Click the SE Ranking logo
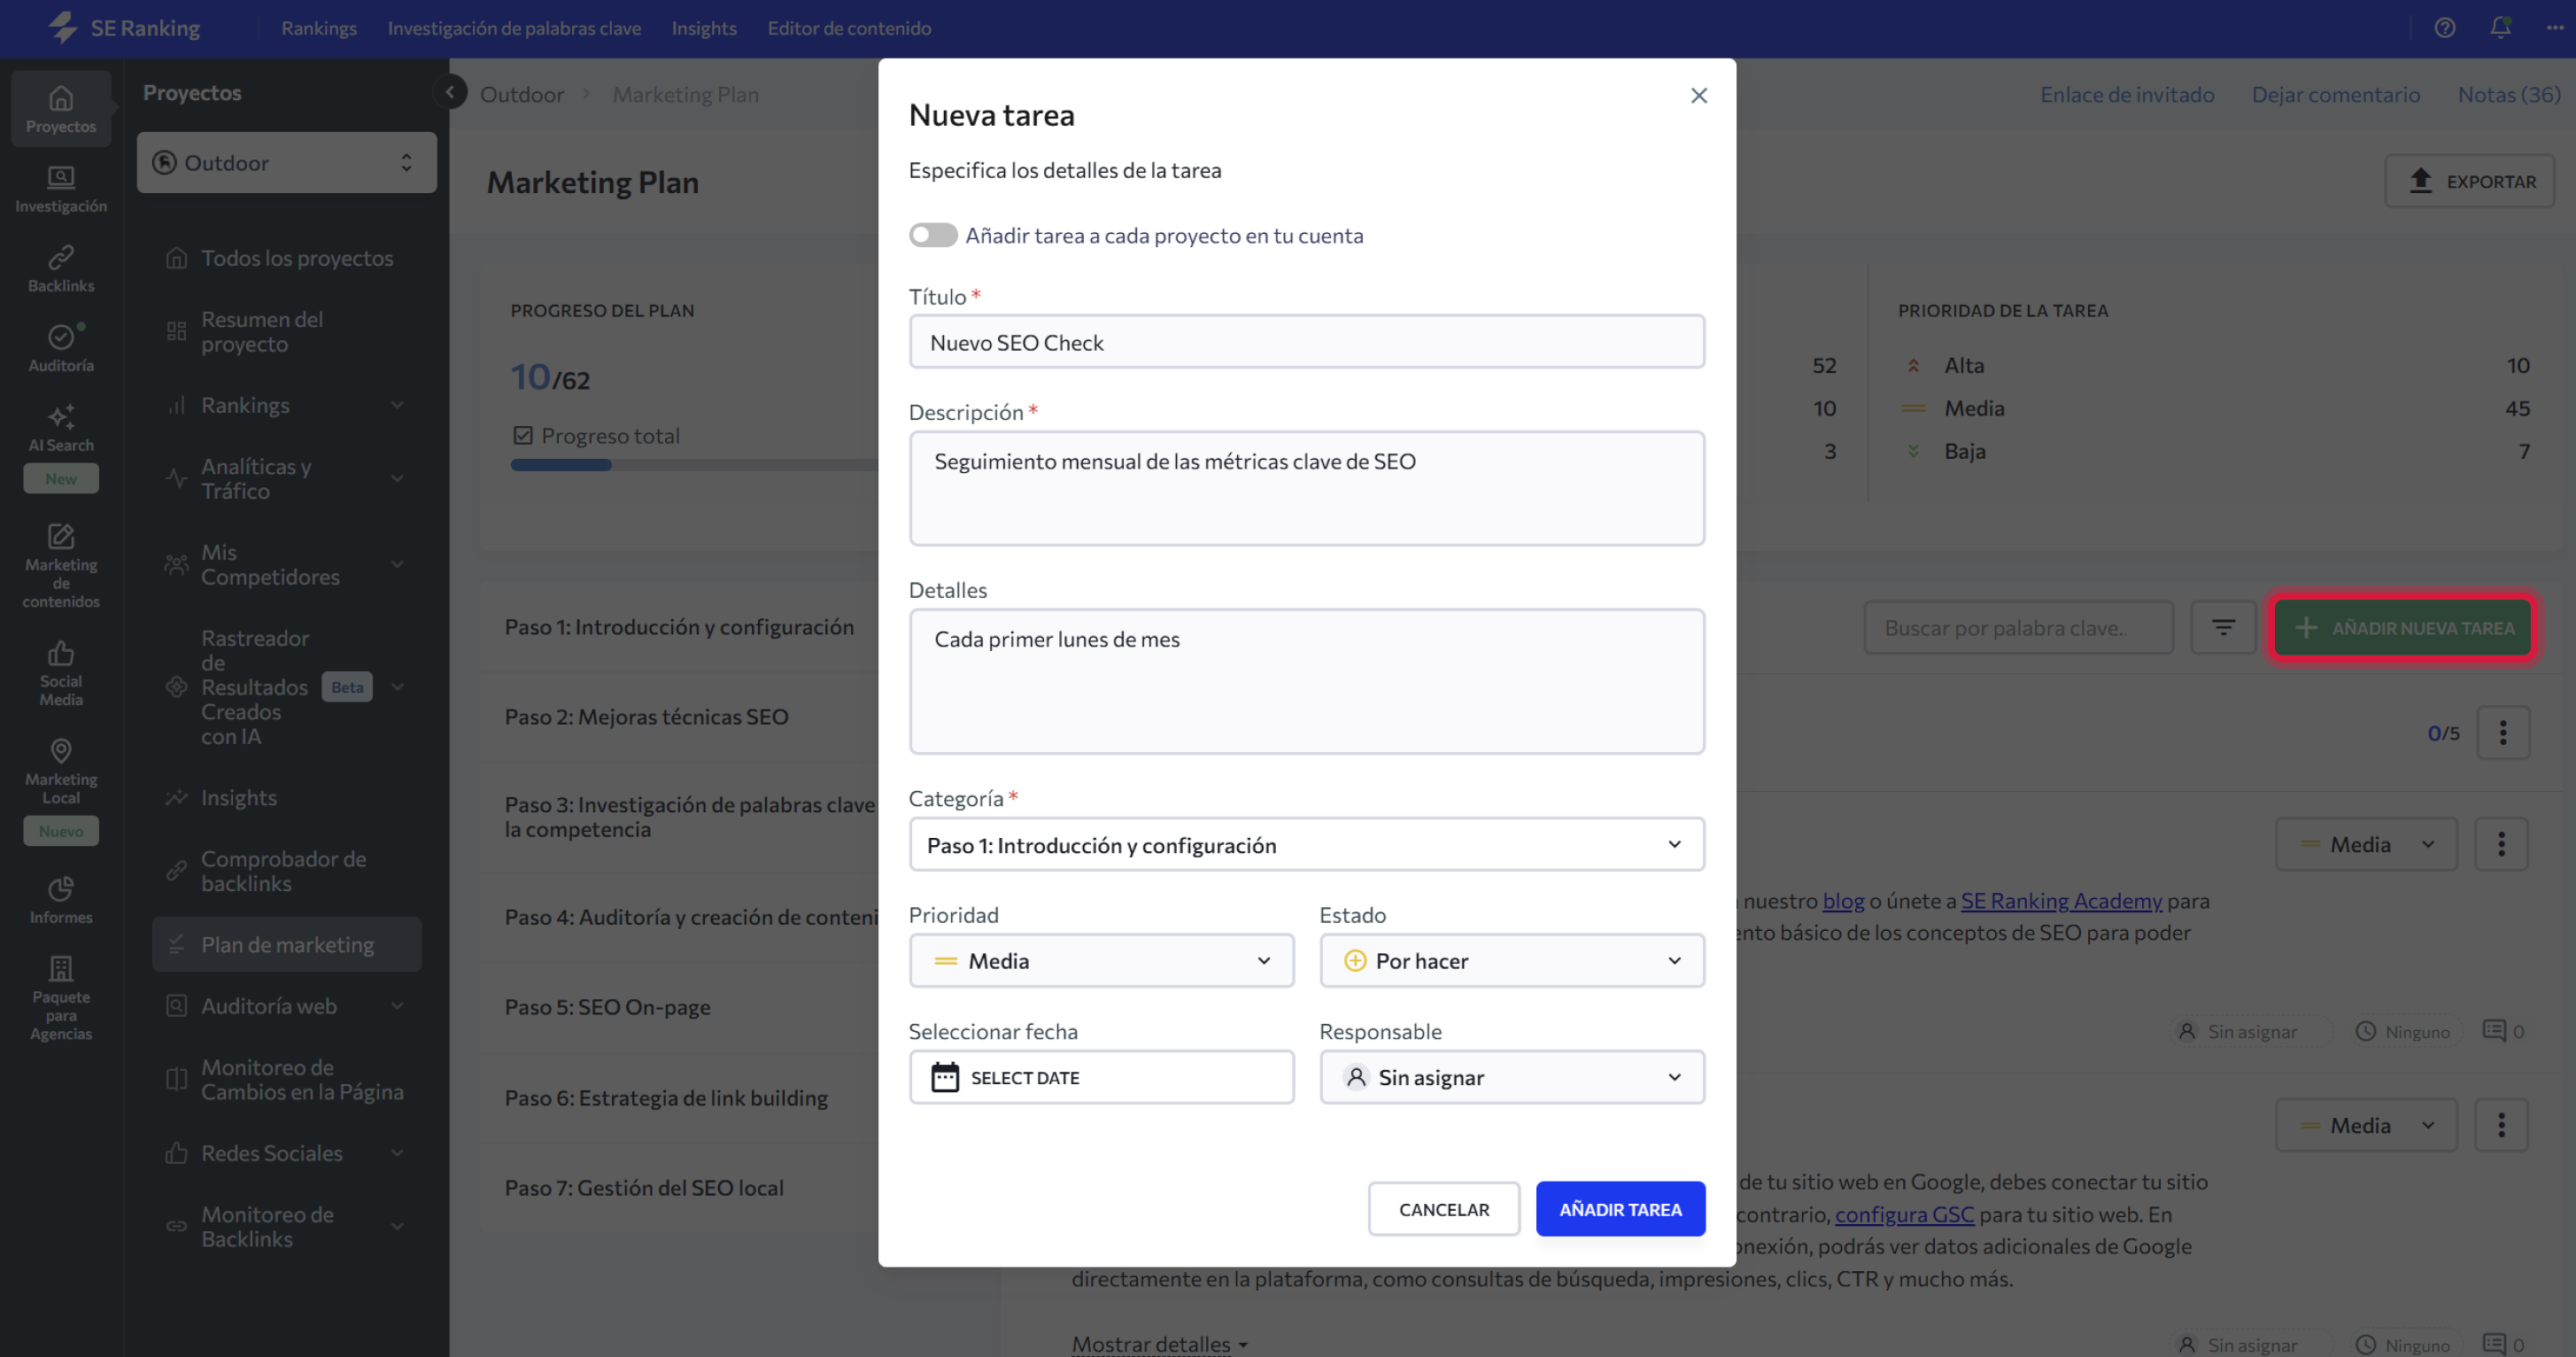2576x1357 pixels. point(124,28)
